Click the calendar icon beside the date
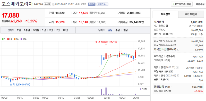The height and width of the screenshot is (101, 206). [x=53, y=4]
